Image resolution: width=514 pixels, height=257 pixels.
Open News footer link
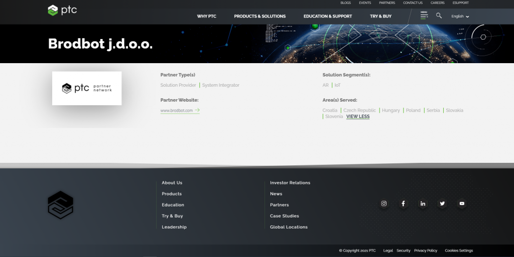(x=276, y=194)
